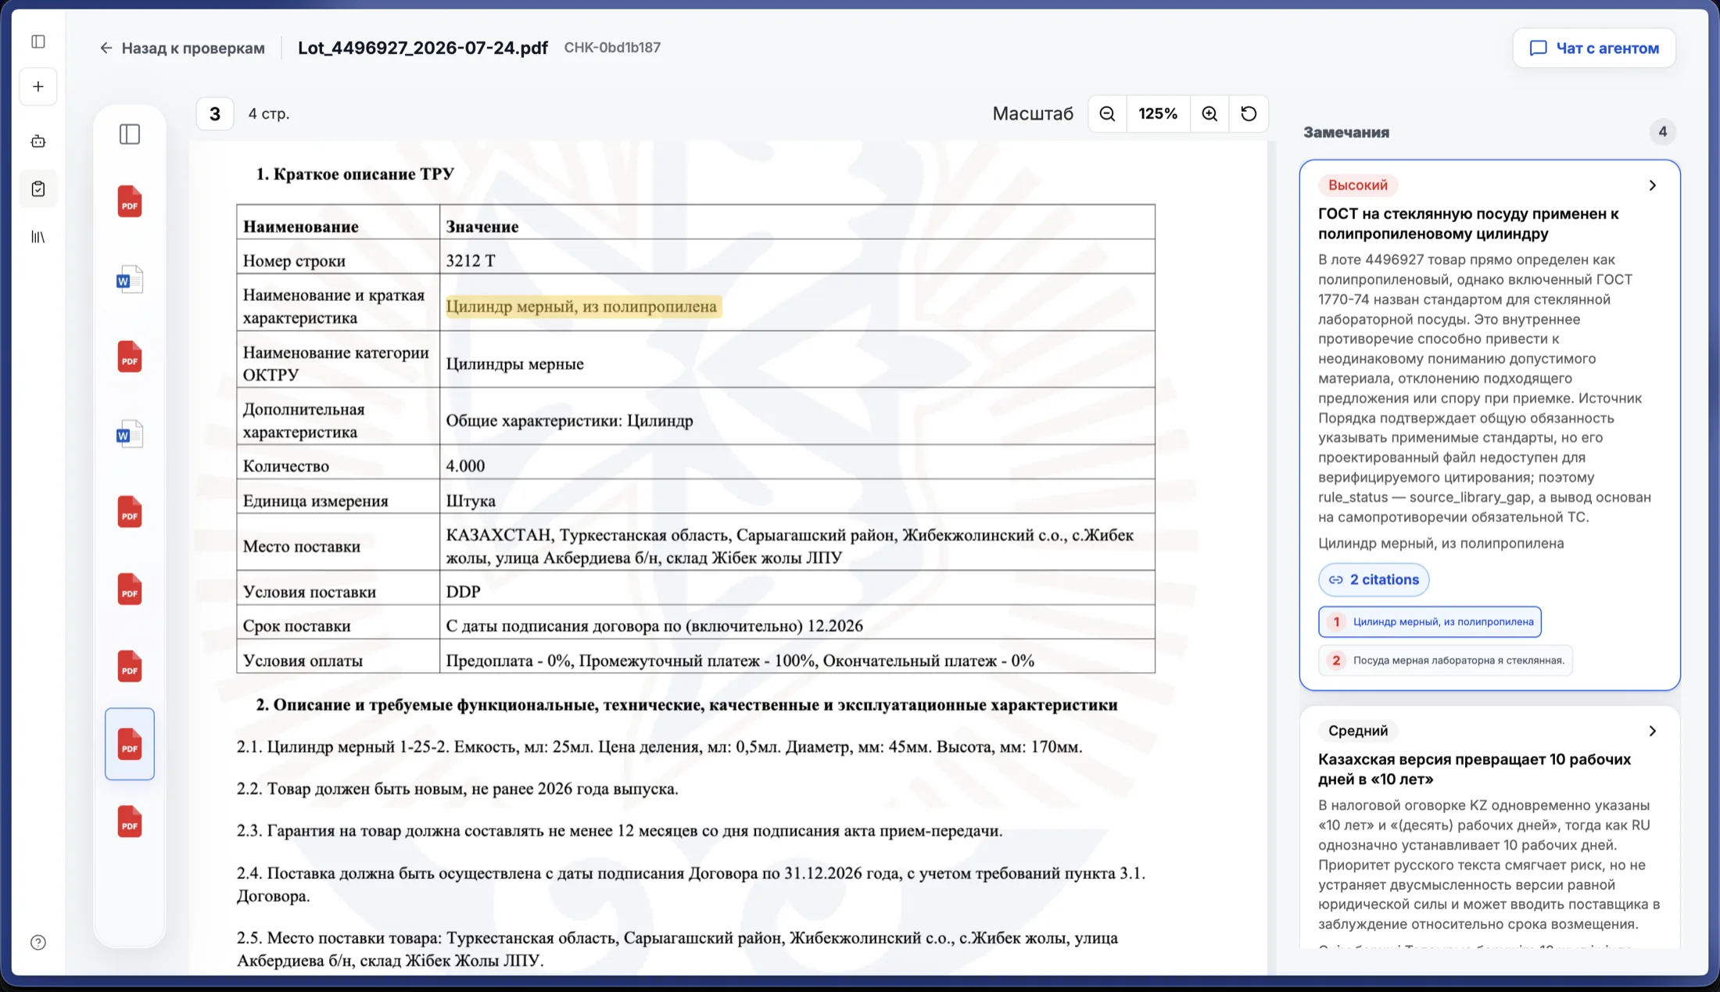Open the library books icon in left rail
The image size is (1720, 992).
[38, 237]
